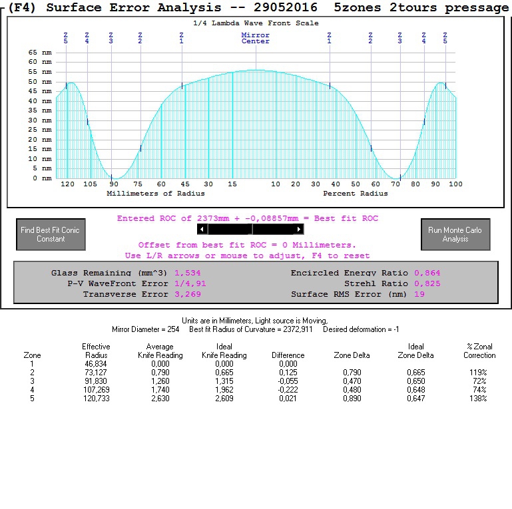Click zone 5 effective radius 120,733
Screen dimensions: 512x509
click(x=97, y=399)
